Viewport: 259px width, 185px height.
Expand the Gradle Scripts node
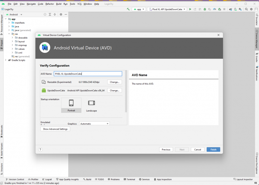6,60
